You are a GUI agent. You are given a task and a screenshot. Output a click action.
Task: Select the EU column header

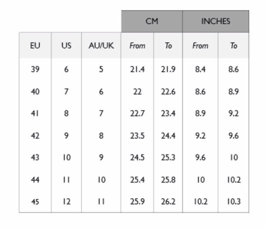pyautogui.click(x=35, y=46)
